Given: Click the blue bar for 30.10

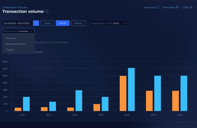Looking at the screenshot, I should tap(184, 93).
